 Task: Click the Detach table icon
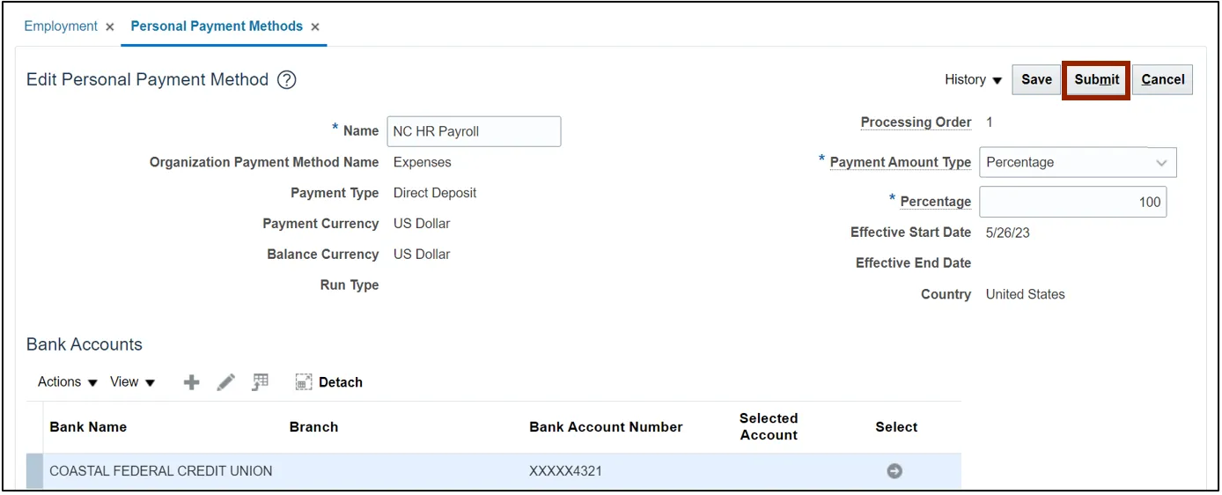pos(328,382)
